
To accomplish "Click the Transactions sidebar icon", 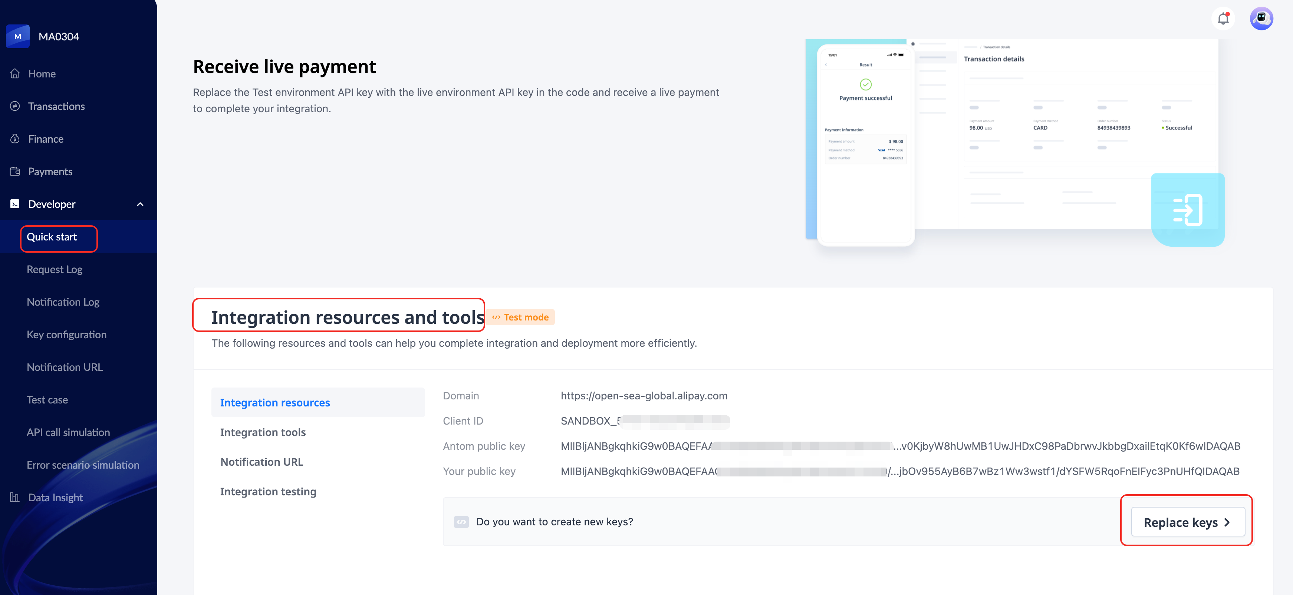I will click(15, 106).
